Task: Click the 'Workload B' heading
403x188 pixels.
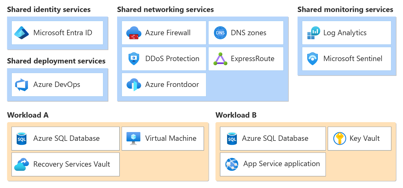Action: (x=236, y=115)
